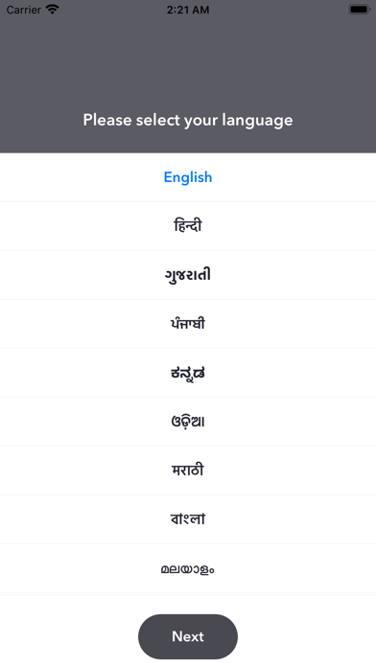Pick the ગુજરાતી (Gujarati) language row
This screenshot has height=667, width=376.
(188, 275)
